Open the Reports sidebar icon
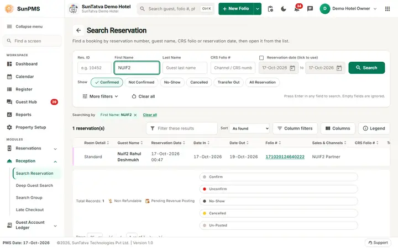This screenshot has height=248, width=398. coord(9,115)
